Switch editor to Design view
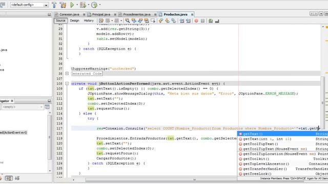The height and width of the screenshot is (184, 328). click(74, 20)
